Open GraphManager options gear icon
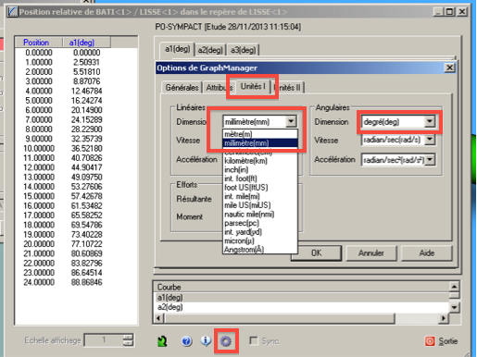 click(x=226, y=341)
